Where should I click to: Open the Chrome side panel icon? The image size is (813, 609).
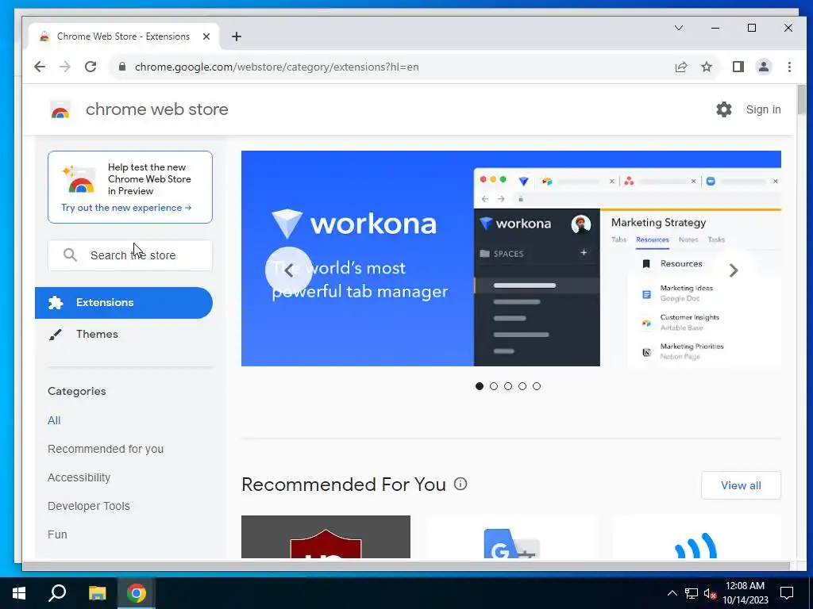pyautogui.click(x=738, y=67)
